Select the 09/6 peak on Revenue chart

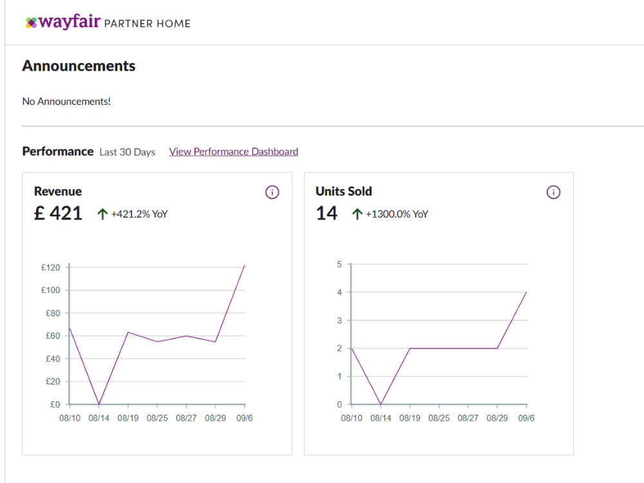(x=244, y=266)
